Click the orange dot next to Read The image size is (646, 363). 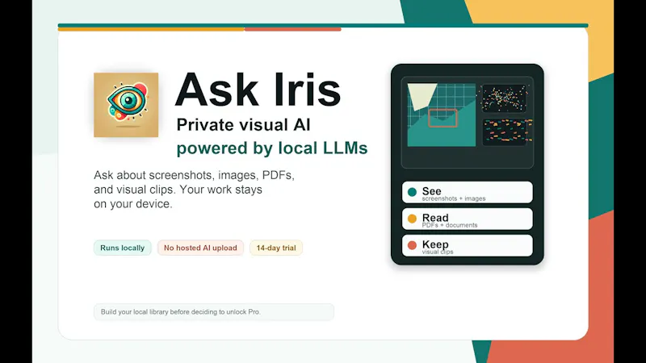pos(412,219)
